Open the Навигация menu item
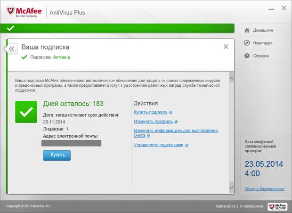Screen dimensions: 292x213 263,43
